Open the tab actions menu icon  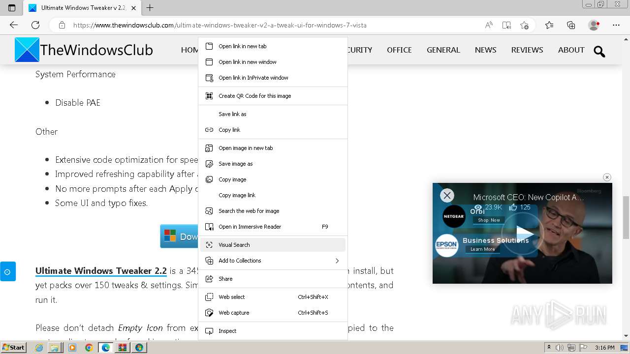click(12, 8)
